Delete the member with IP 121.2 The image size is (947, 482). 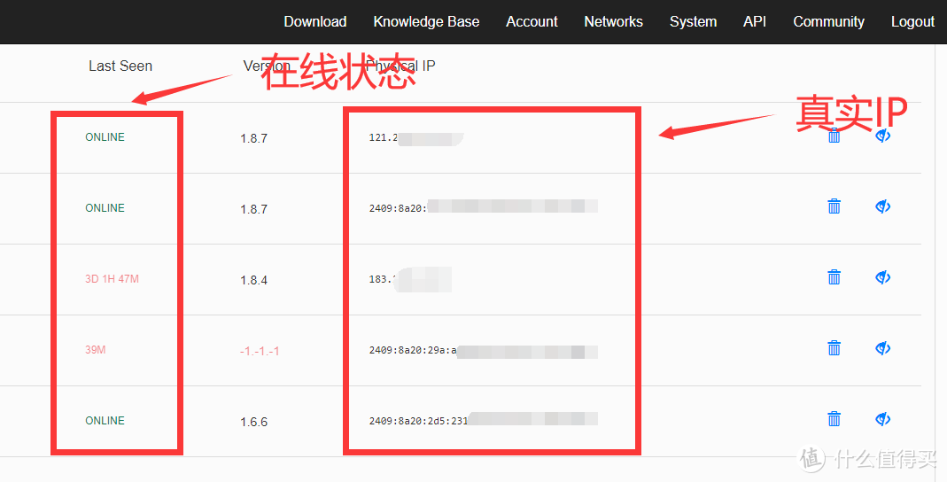pos(834,136)
